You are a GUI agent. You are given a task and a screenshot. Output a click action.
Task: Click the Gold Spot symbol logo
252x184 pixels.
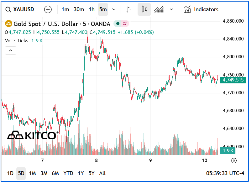coord(8,24)
